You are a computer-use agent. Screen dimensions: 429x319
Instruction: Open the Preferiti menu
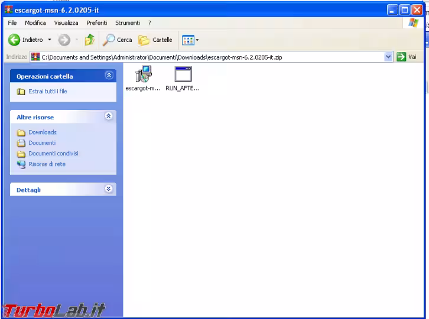coord(96,23)
